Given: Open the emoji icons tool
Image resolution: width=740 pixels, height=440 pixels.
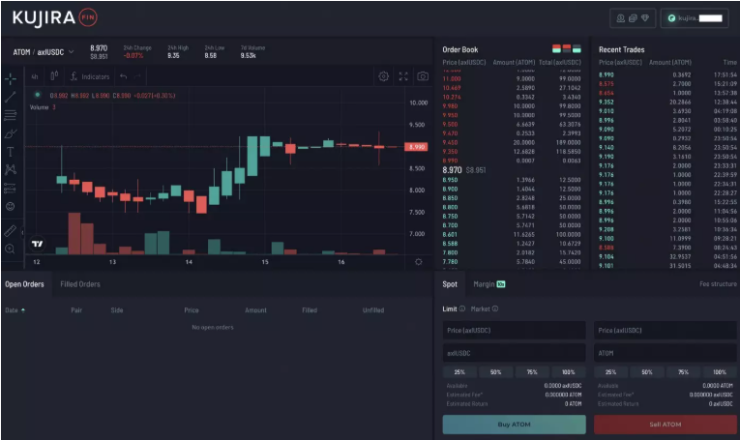Looking at the screenshot, I should [x=11, y=207].
